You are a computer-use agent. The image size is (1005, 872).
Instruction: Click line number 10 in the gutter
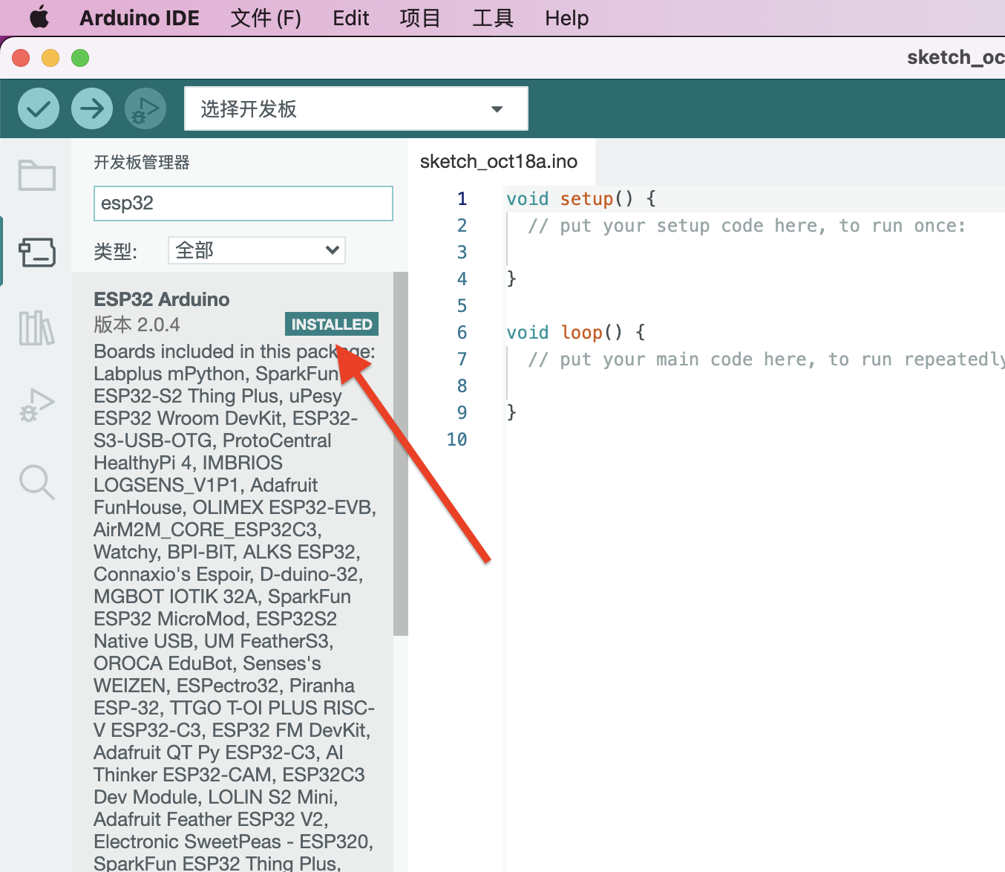tap(456, 440)
